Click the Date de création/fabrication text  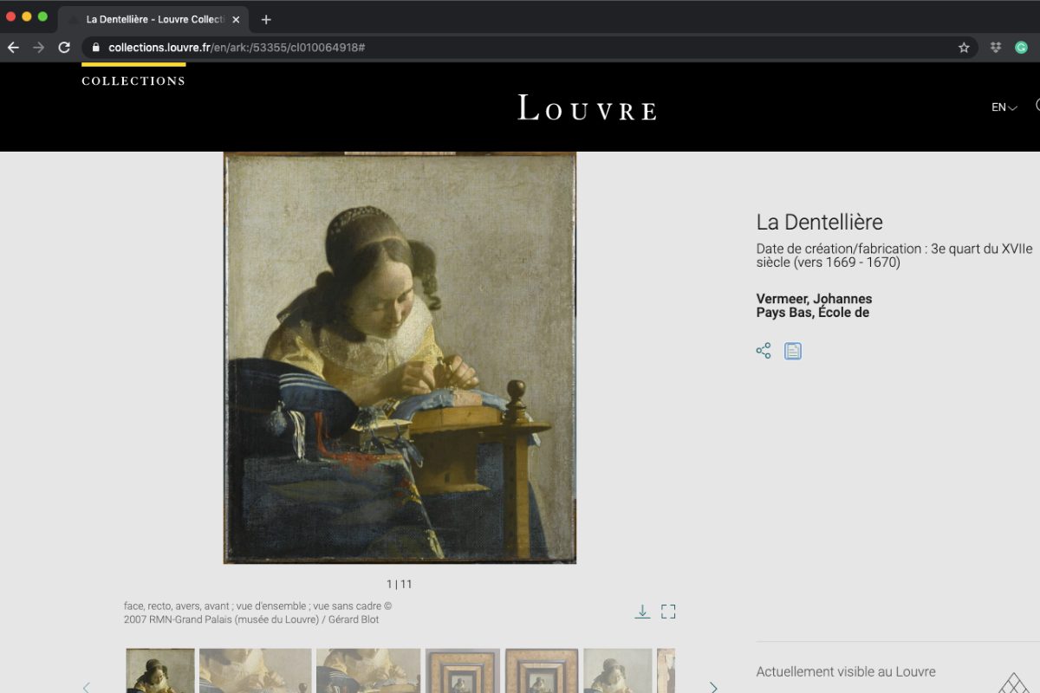point(894,255)
